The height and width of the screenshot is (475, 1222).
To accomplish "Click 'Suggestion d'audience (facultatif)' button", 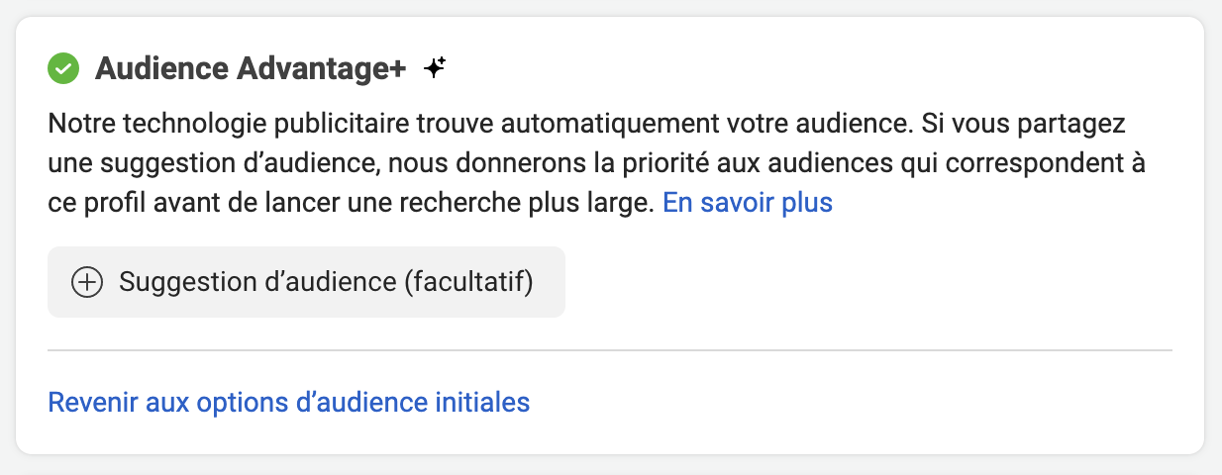I will coord(306,282).
